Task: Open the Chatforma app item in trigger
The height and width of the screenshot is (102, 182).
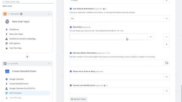Action: click(14, 29)
